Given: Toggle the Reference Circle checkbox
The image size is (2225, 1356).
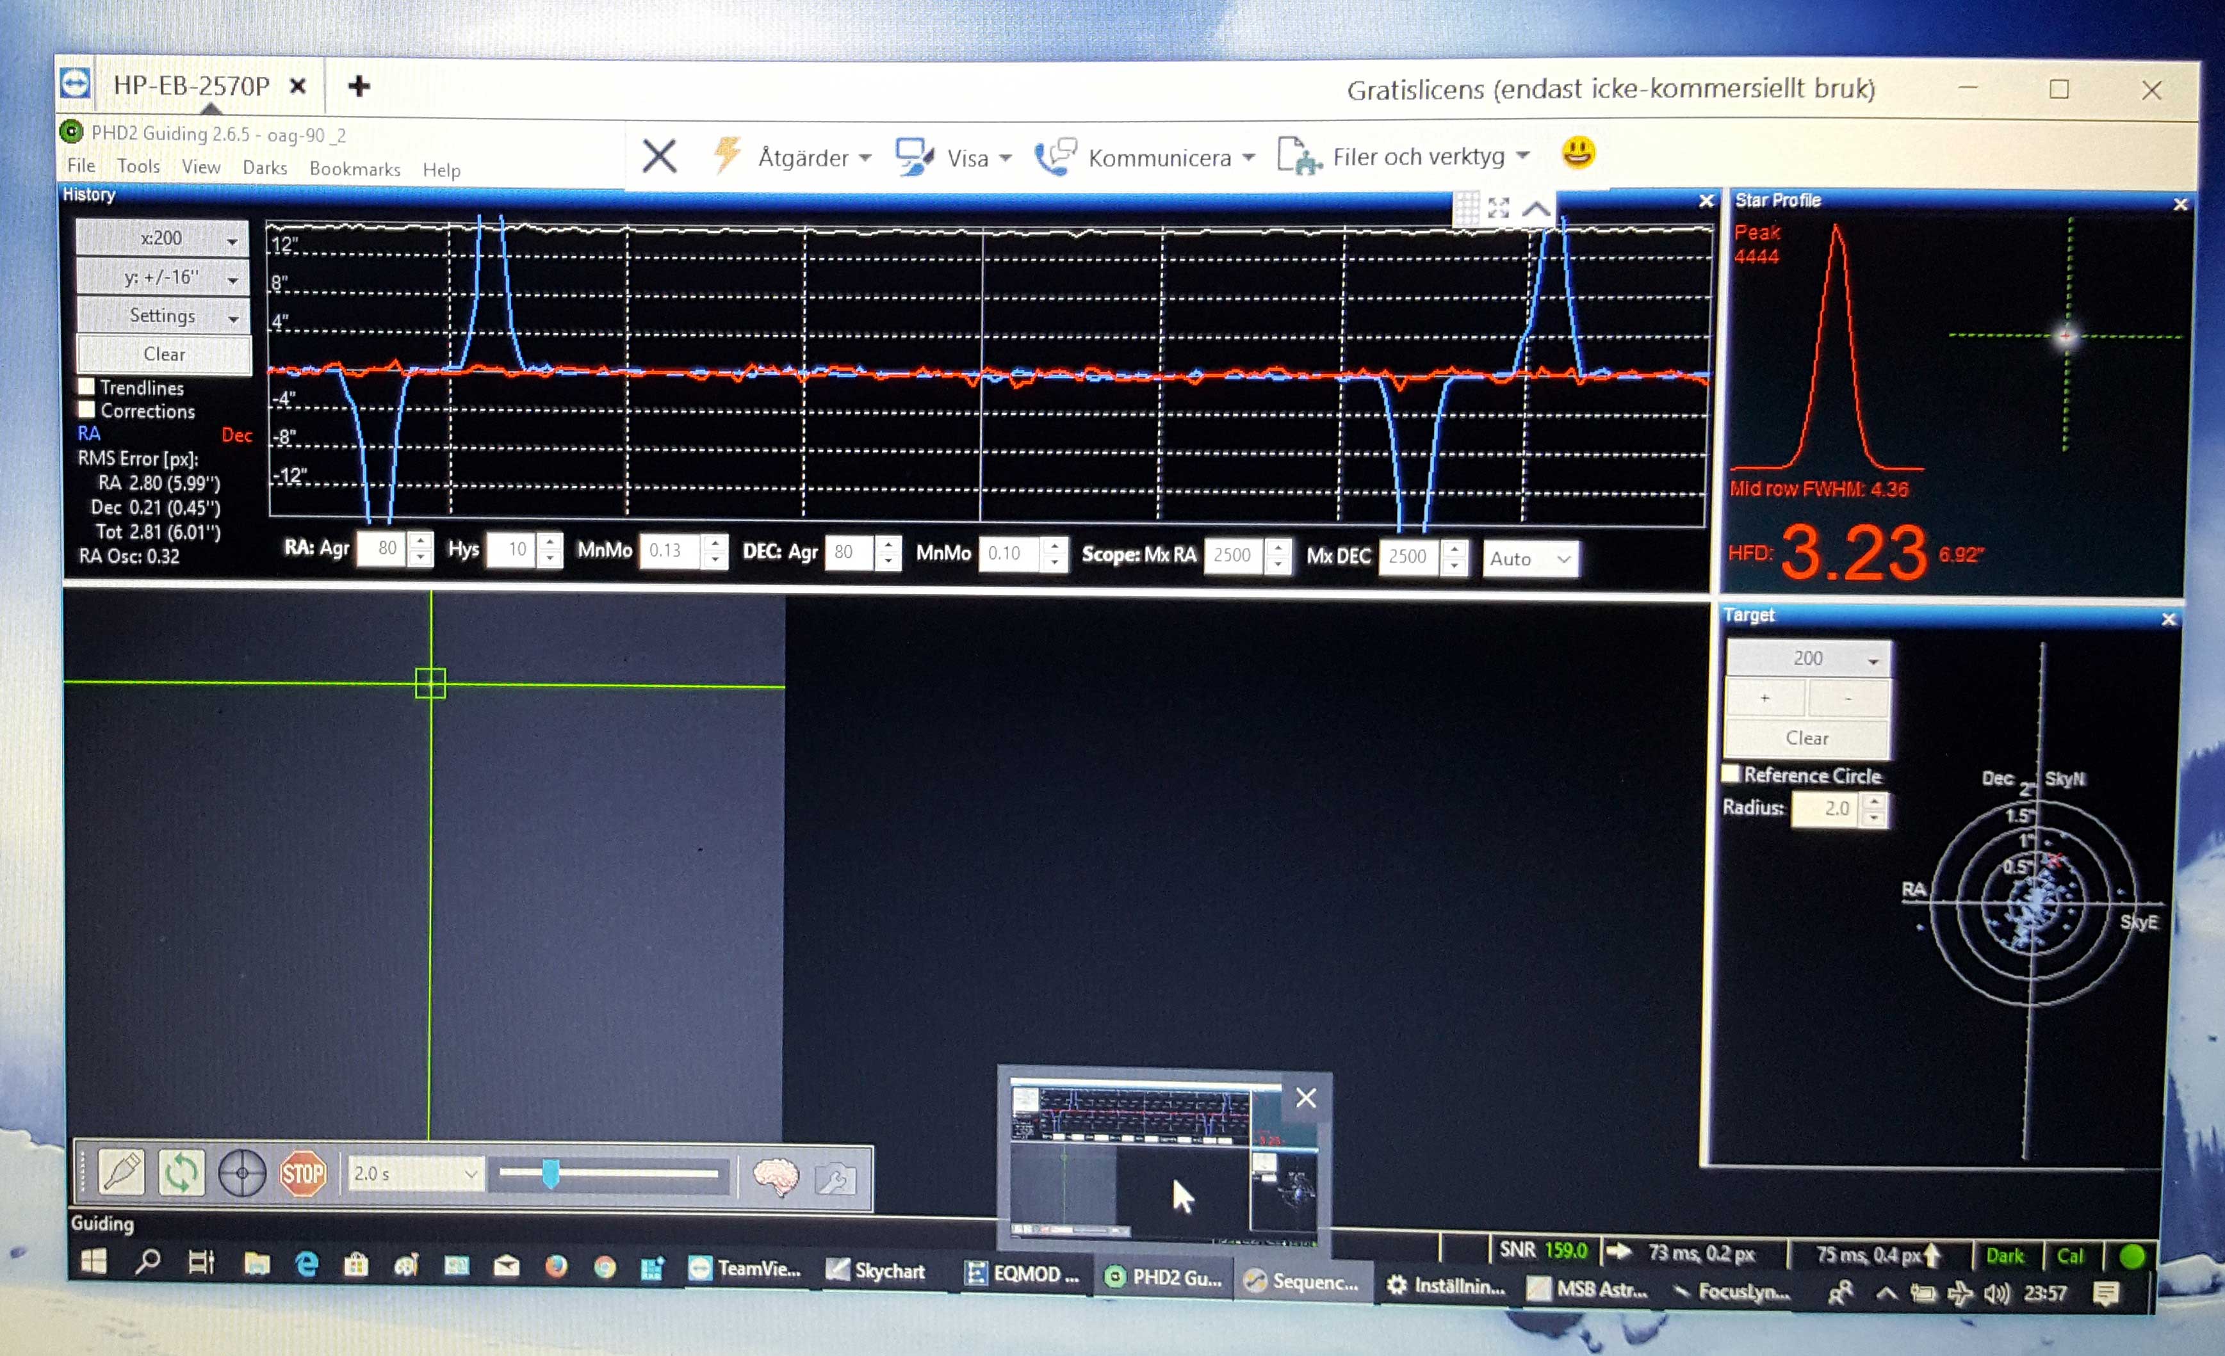Looking at the screenshot, I should point(1730,775).
